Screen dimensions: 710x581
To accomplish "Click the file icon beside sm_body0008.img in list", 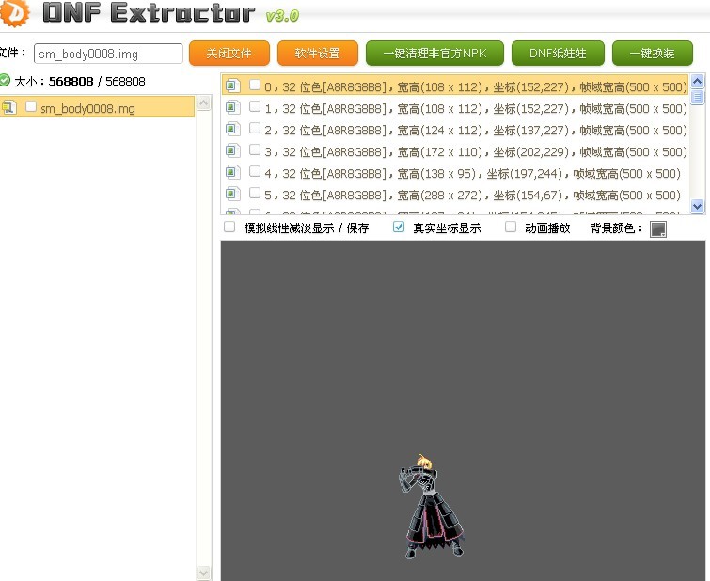I will 9,108.
